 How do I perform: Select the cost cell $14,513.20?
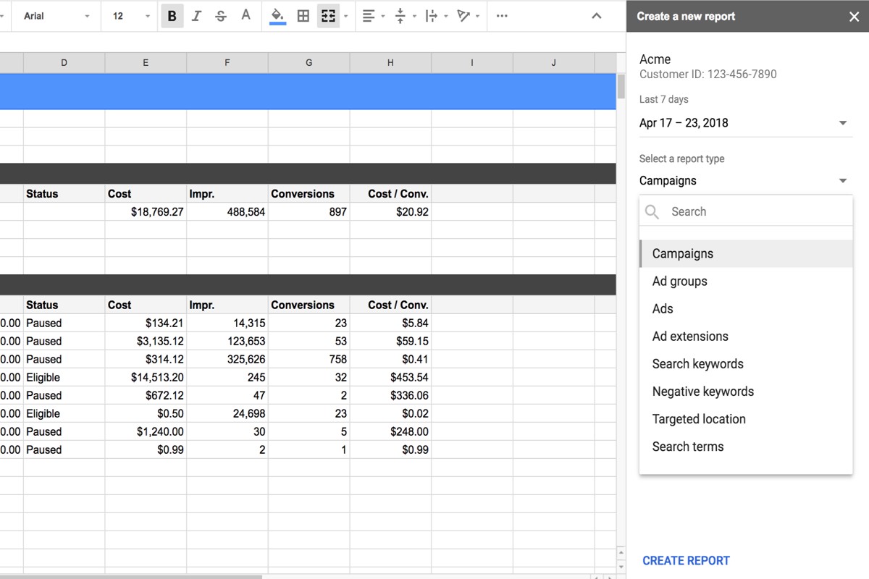[146, 378]
